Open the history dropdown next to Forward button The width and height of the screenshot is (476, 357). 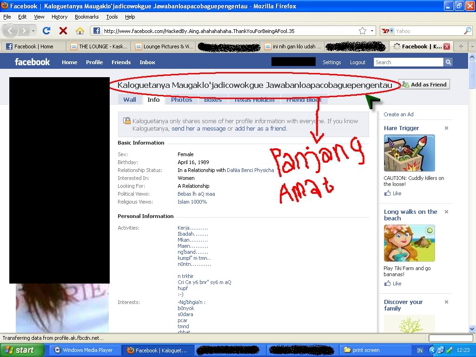coord(33,31)
